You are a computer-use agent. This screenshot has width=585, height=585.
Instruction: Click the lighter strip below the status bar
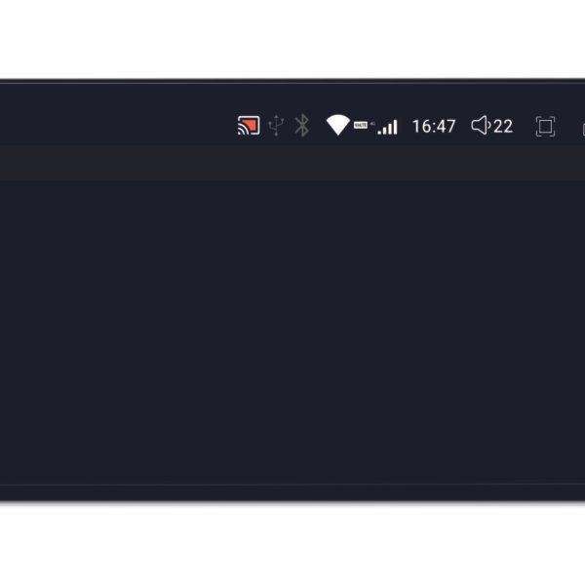292,163
